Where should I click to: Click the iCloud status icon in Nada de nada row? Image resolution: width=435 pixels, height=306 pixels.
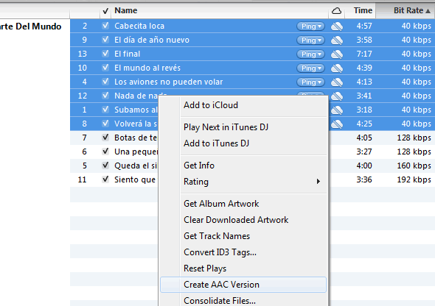click(337, 96)
